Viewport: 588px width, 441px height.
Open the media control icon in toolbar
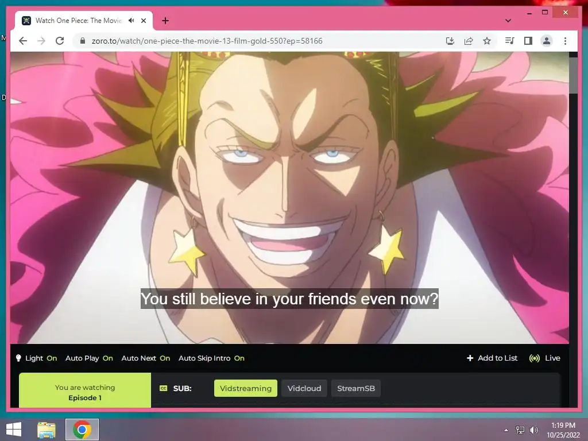coord(510,41)
